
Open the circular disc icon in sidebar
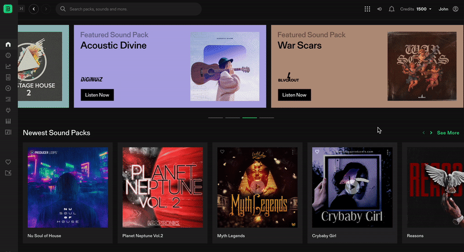[8, 88]
